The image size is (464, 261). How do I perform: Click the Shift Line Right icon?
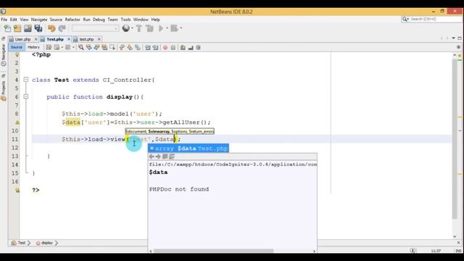[155, 47]
